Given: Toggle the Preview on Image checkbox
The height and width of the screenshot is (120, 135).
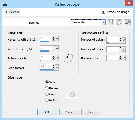Looking at the screenshot, I should [x=103, y=12].
